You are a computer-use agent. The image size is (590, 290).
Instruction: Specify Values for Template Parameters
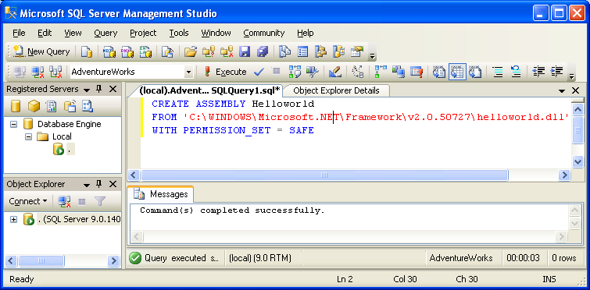click(357, 72)
